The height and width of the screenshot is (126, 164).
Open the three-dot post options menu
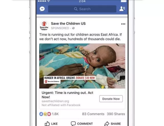tap(123, 24)
